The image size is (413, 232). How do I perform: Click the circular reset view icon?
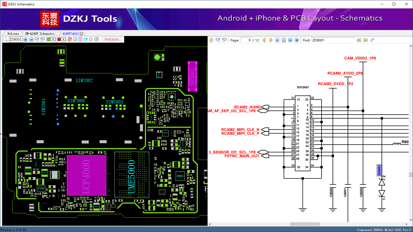[x=97, y=40]
